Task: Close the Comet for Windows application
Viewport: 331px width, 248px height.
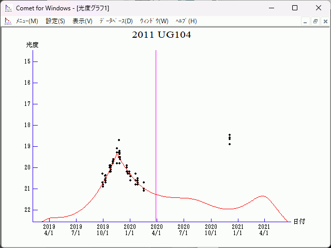Action: click(x=319, y=8)
